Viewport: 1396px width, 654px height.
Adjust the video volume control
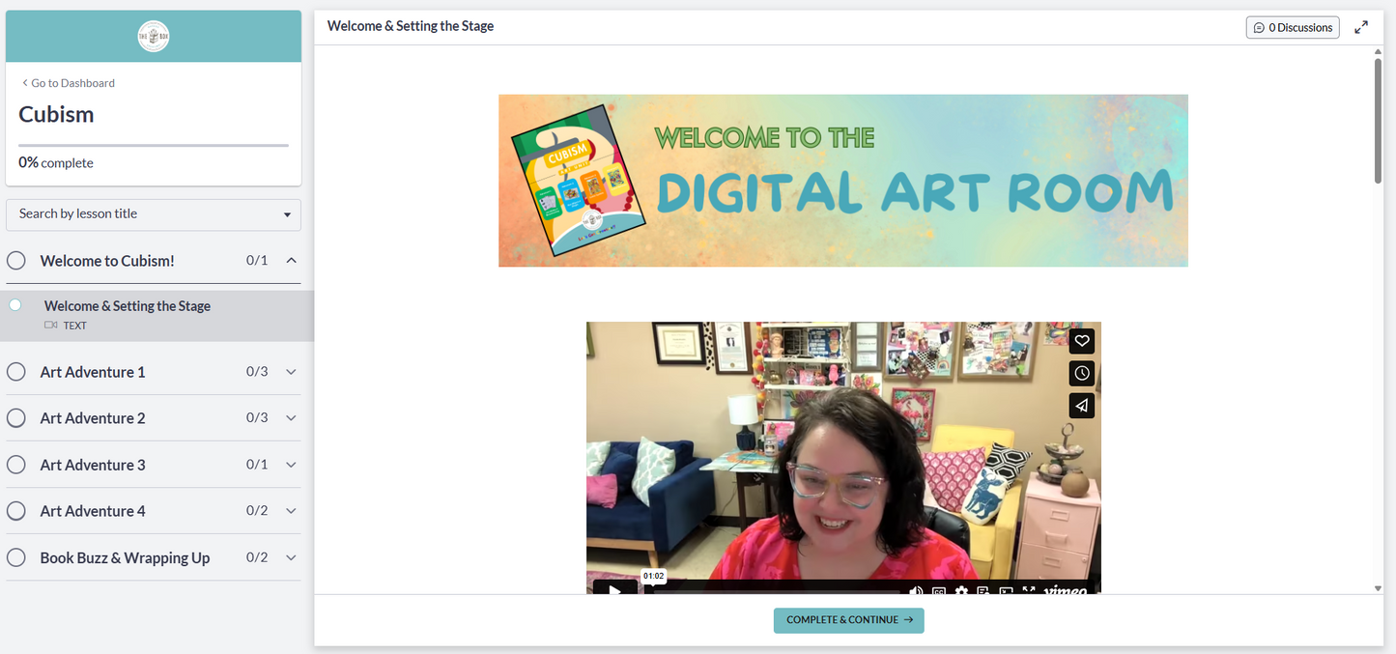point(916,590)
